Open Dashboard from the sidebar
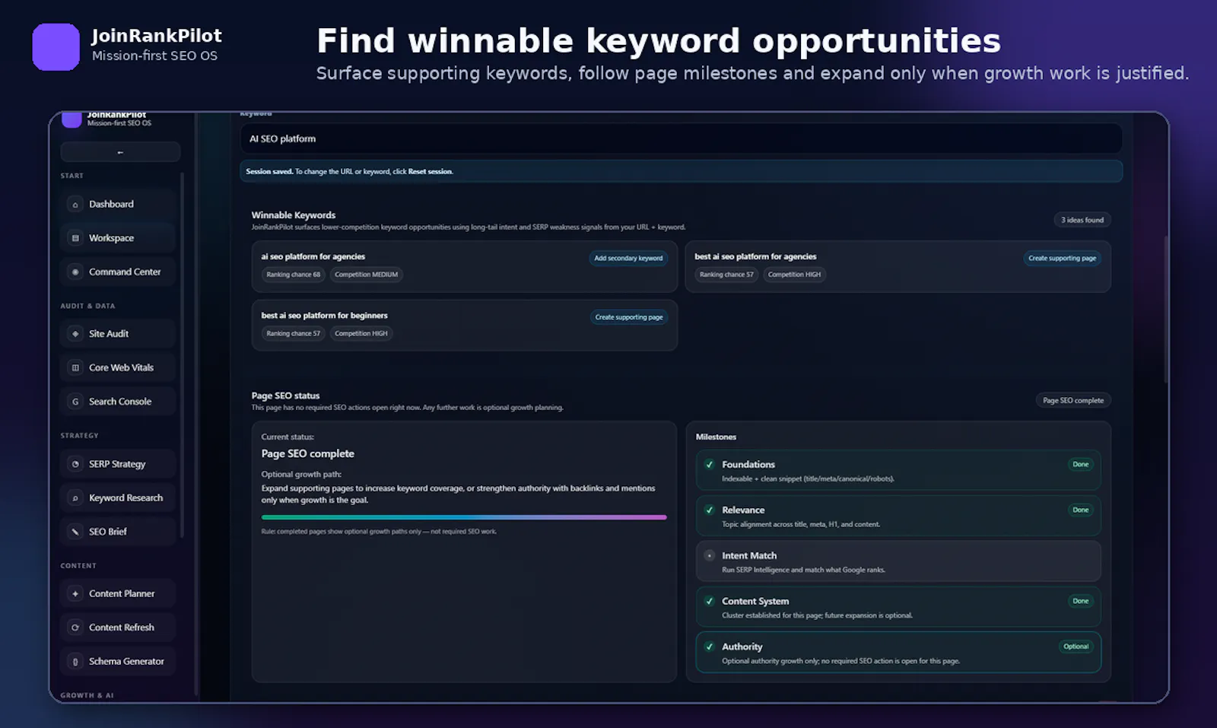 tap(118, 205)
